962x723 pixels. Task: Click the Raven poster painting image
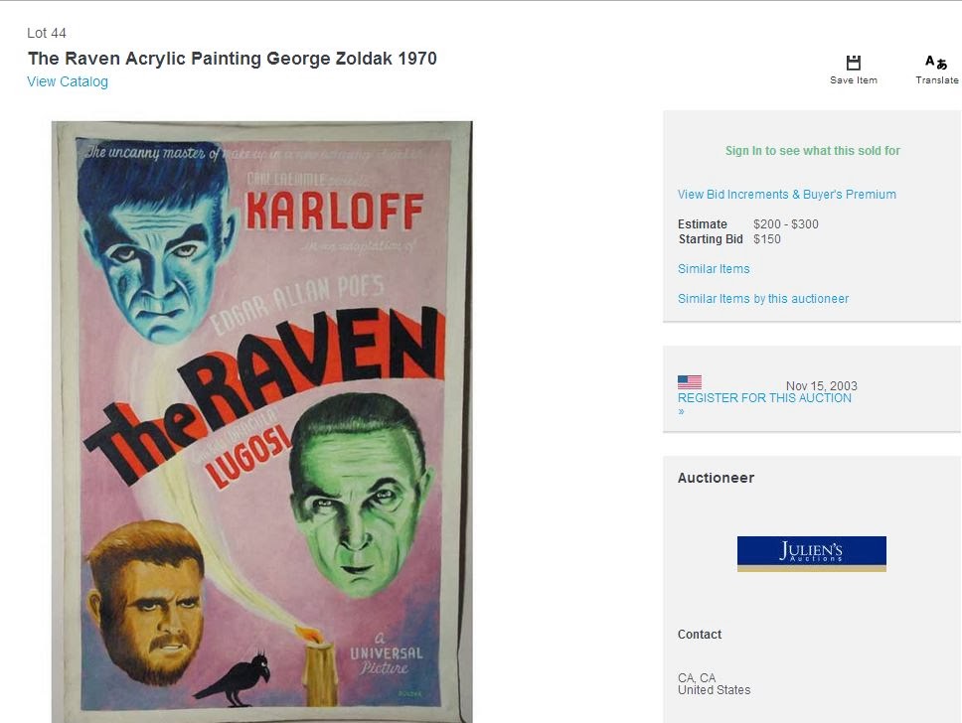262,422
